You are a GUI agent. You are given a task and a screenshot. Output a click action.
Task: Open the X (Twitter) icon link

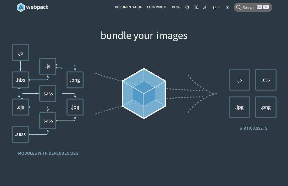[196, 7]
